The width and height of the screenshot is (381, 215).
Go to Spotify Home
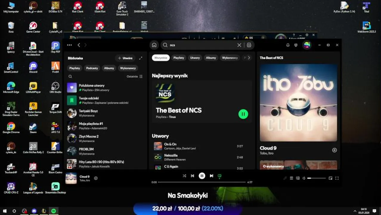tap(154, 45)
